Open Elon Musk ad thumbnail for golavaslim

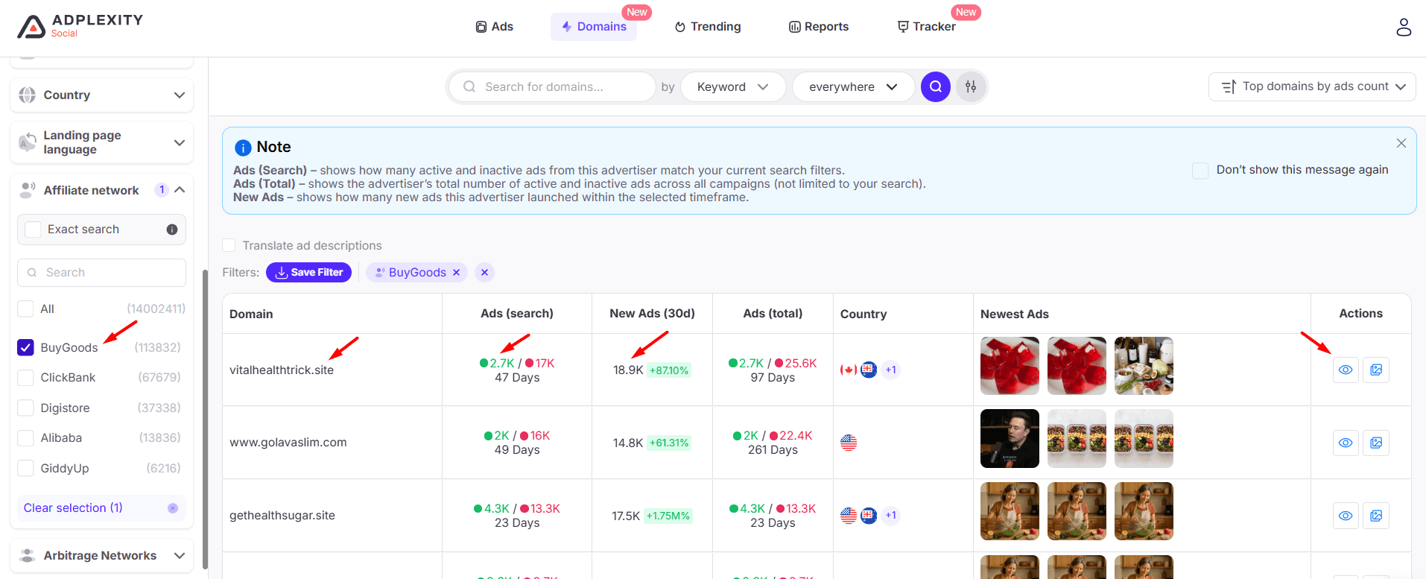[x=1010, y=438]
